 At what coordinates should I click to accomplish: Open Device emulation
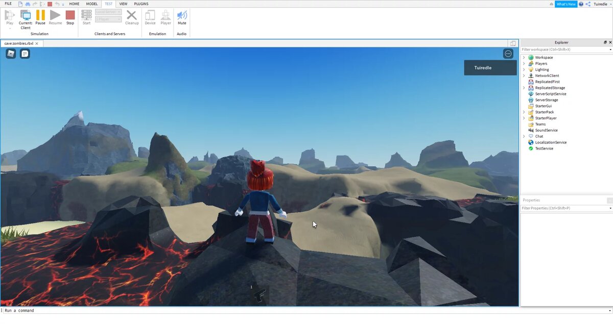coord(150,17)
